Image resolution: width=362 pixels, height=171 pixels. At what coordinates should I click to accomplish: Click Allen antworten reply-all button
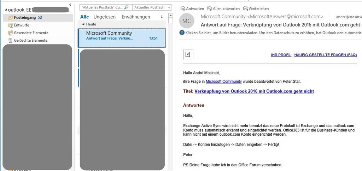(223, 8)
